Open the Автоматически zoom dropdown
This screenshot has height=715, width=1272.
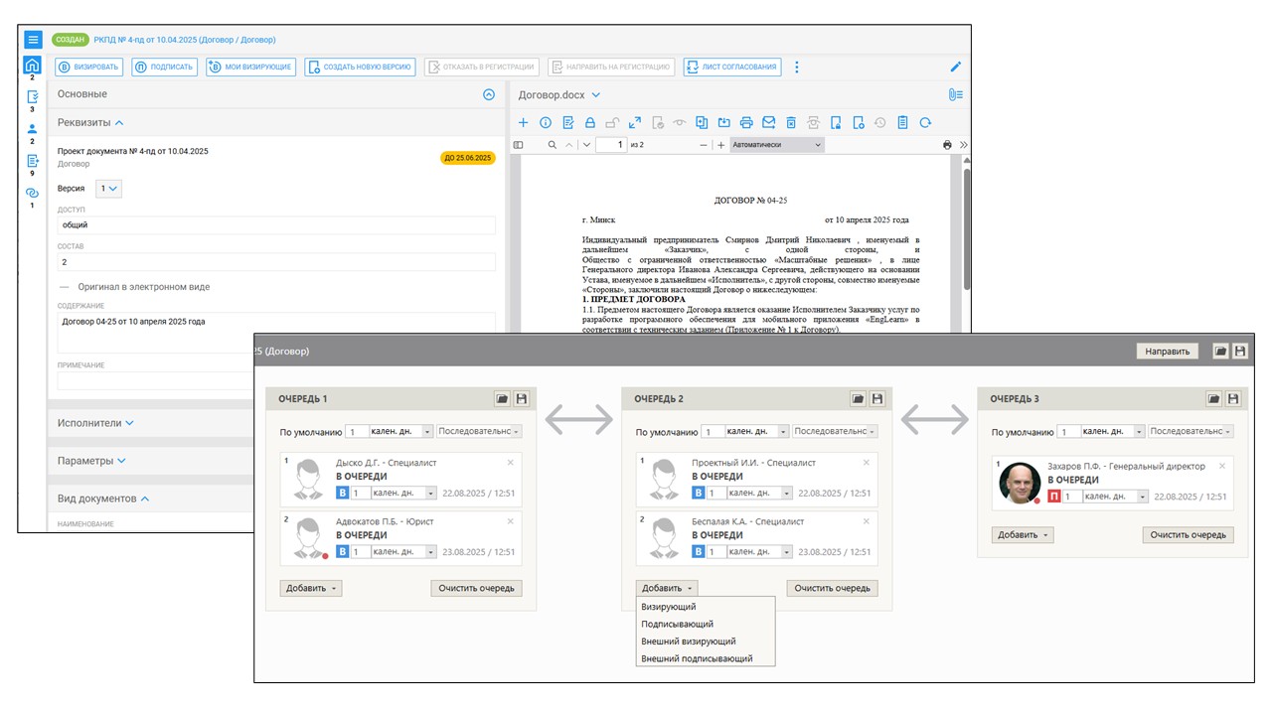coord(776,145)
